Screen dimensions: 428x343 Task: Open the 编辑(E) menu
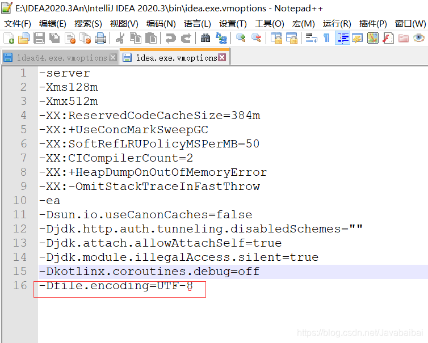click(52, 24)
